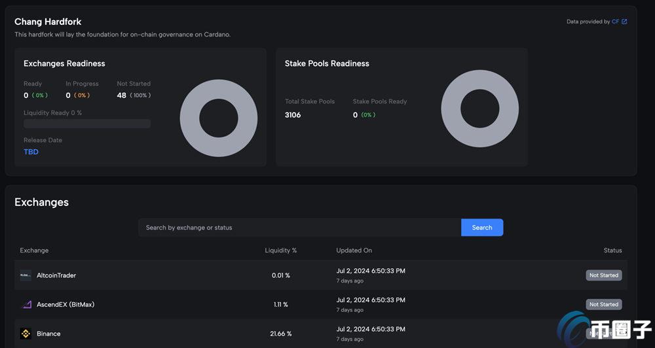Click the Not Started count of 48
655x348 pixels.
click(x=121, y=96)
